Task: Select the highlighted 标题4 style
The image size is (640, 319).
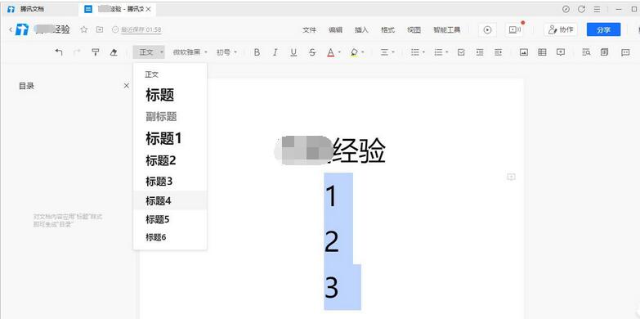Action: (170, 200)
